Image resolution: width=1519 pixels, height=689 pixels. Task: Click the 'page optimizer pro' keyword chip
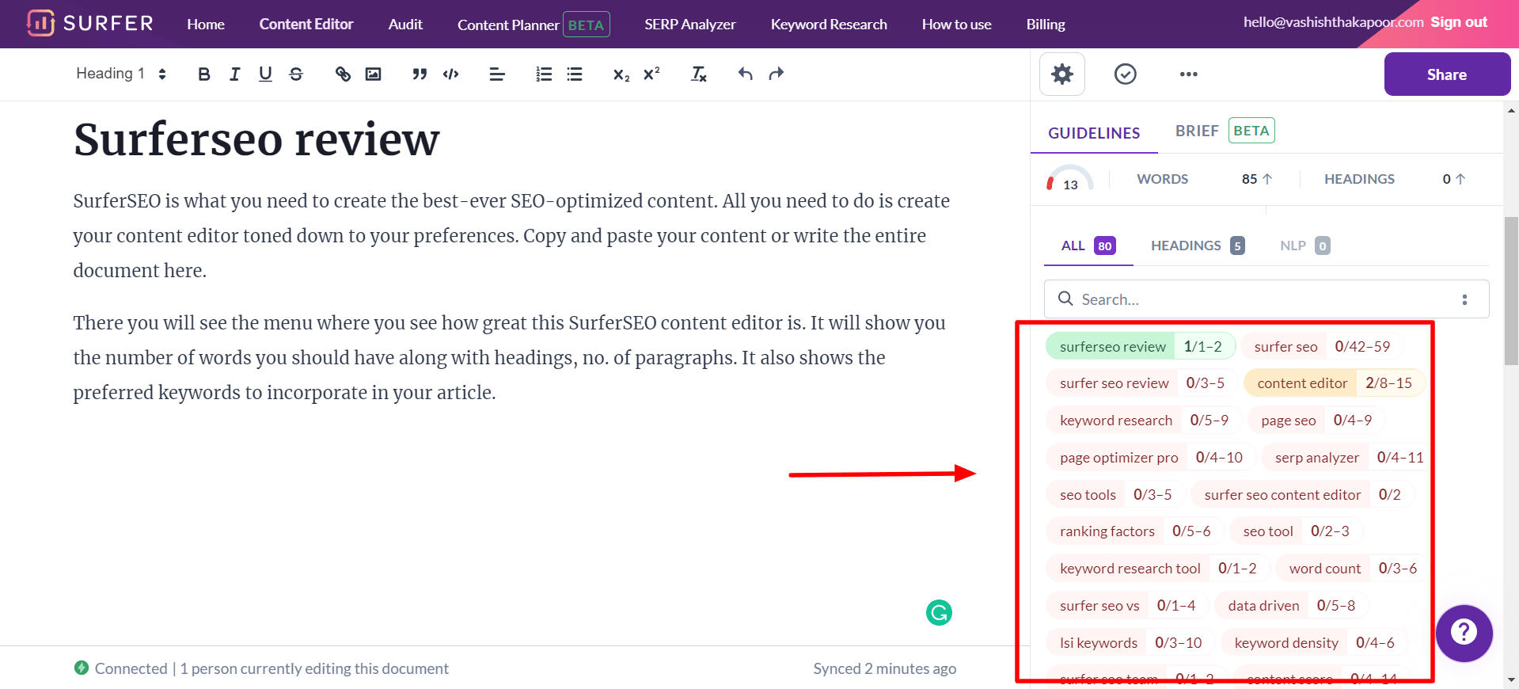coord(1151,458)
